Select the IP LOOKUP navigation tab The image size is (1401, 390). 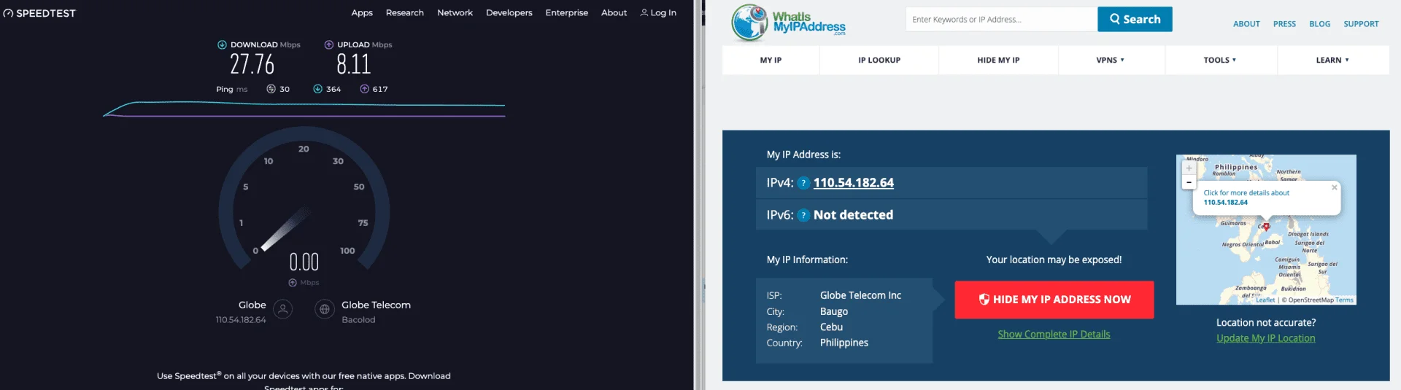click(879, 60)
